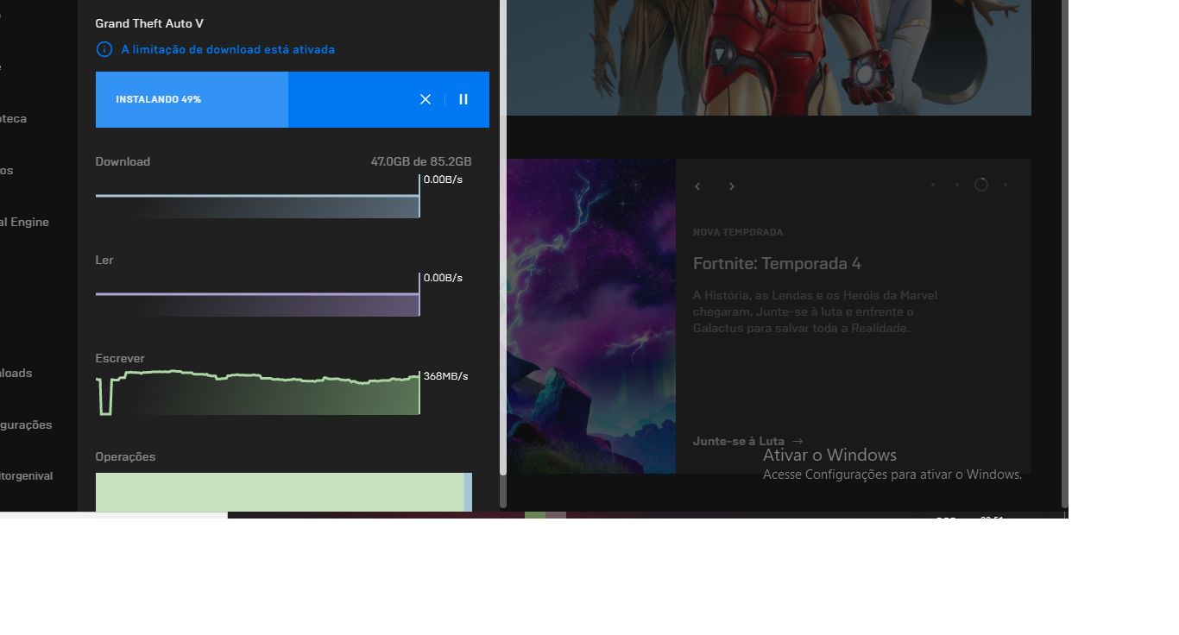Click the Ler section label
Image resolution: width=1179 pixels, height=635 pixels.
point(104,260)
